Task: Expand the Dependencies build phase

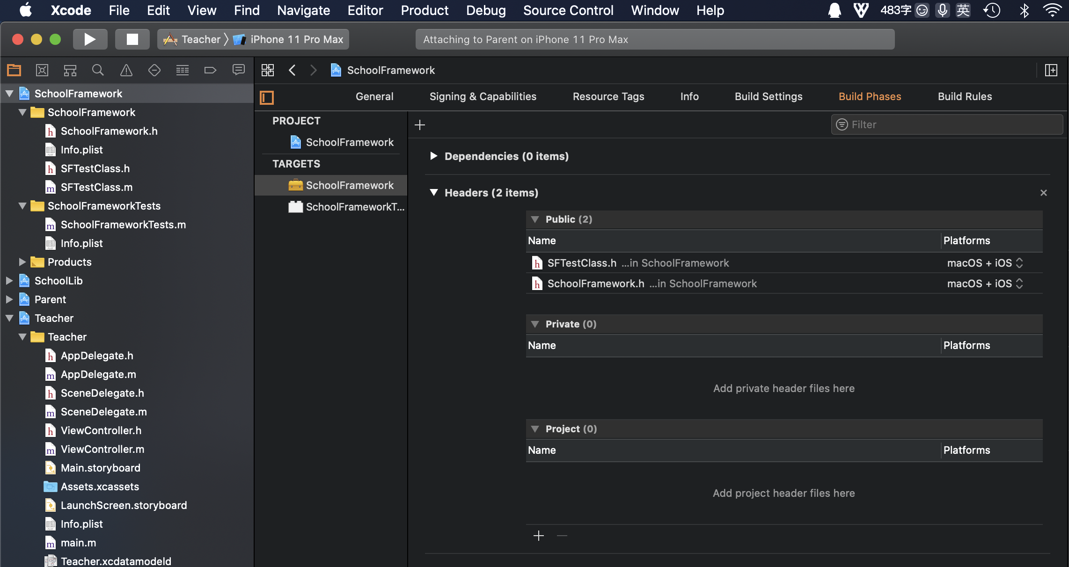Action: click(433, 156)
